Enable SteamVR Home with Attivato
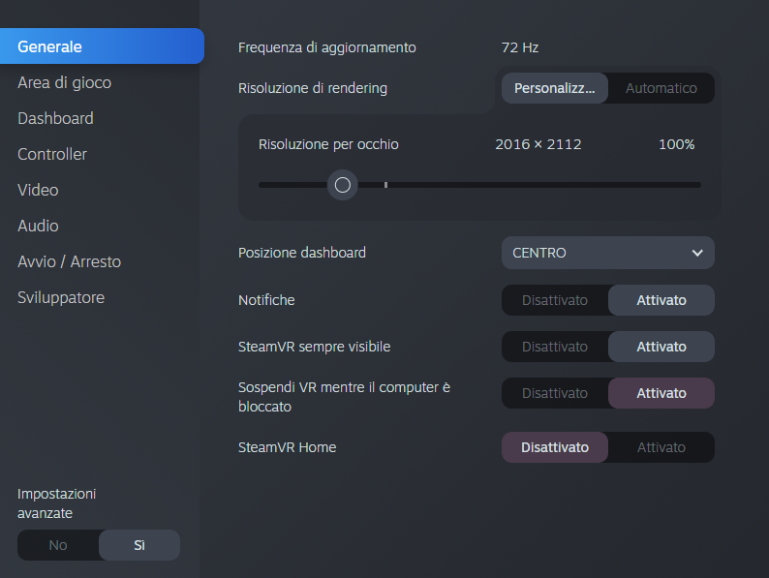The height and width of the screenshot is (578, 769). click(x=661, y=447)
